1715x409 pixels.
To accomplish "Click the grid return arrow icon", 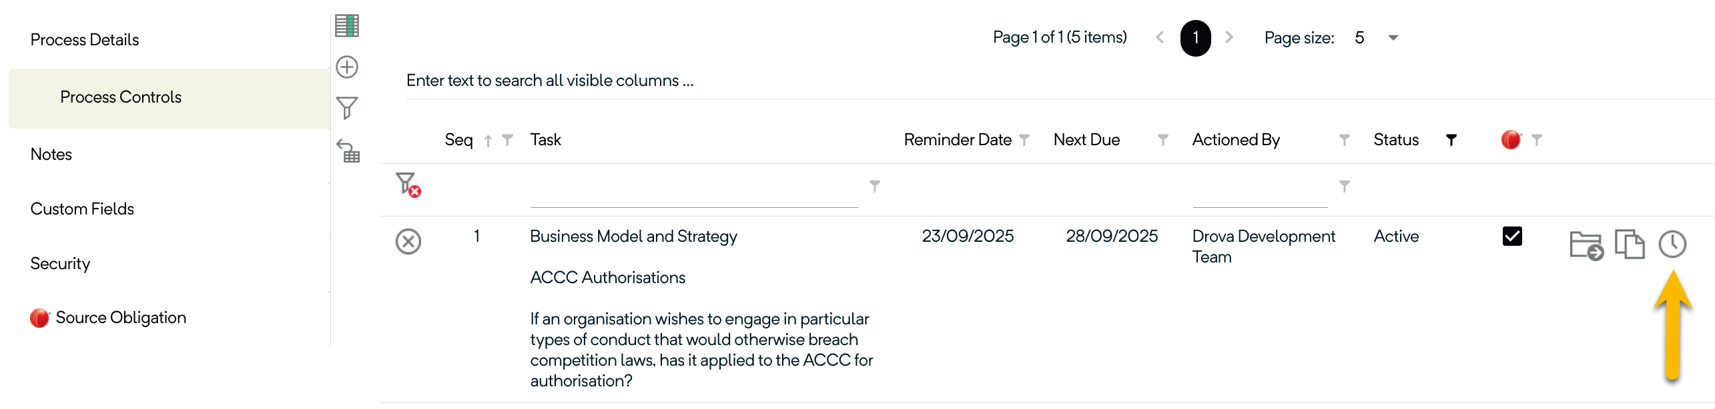I will [x=348, y=151].
